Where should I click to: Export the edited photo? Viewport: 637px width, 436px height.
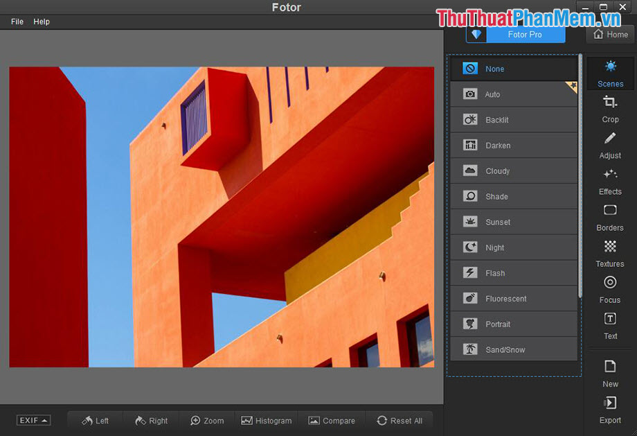[x=609, y=412]
